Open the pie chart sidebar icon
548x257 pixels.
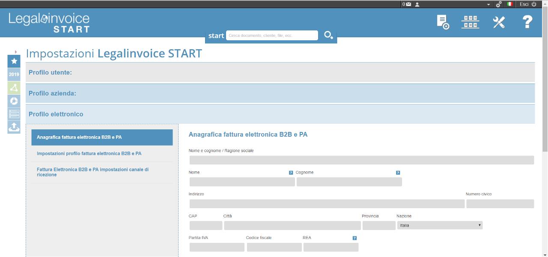14,101
